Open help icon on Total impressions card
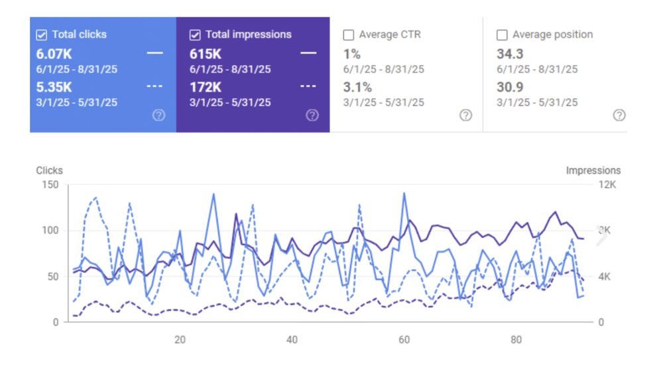The image size is (663, 368). tap(312, 115)
